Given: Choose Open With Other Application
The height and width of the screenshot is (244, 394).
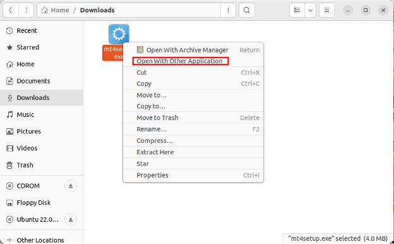Looking at the screenshot, I should pos(193,61).
